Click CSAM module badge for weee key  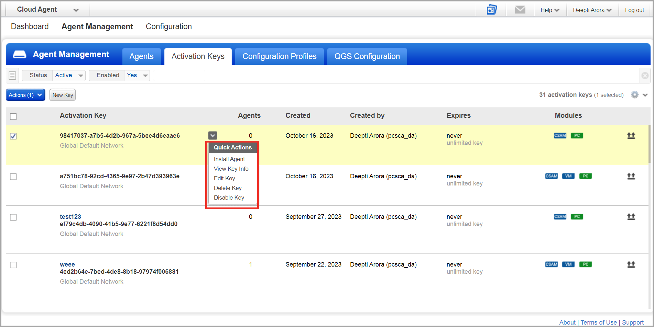[x=552, y=264]
